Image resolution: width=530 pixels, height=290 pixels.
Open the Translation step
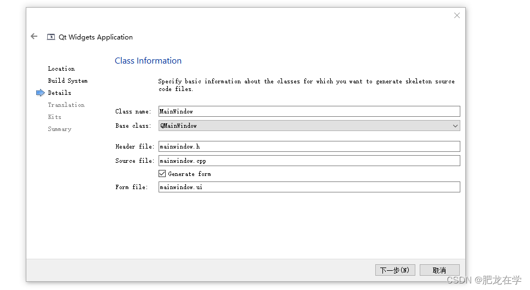pos(66,105)
